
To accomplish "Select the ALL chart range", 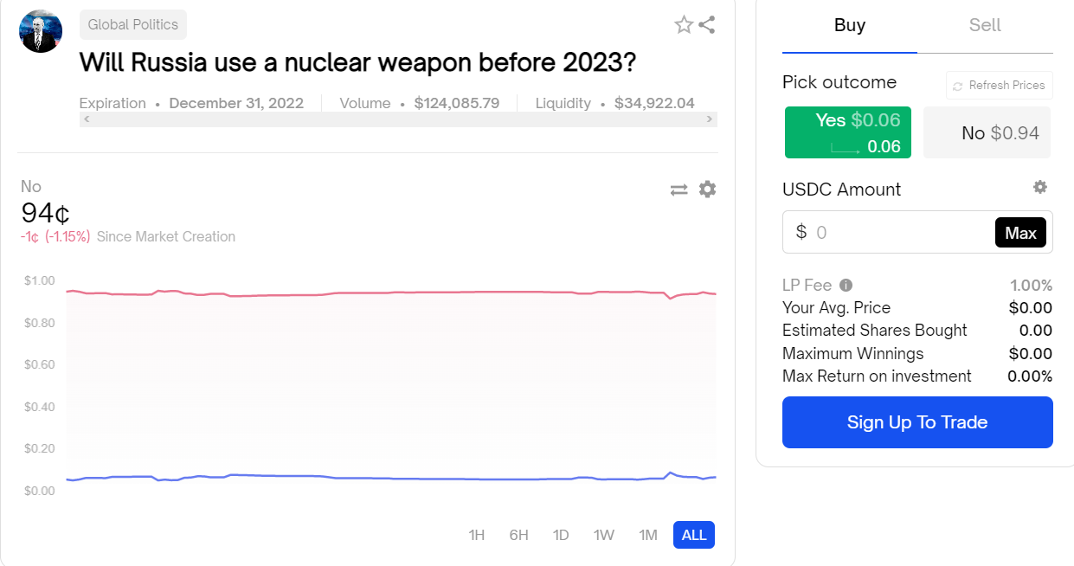I will 694,535.
